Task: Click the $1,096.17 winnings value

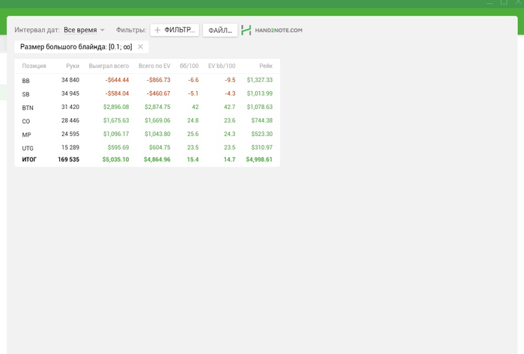Action: (116, 134)
